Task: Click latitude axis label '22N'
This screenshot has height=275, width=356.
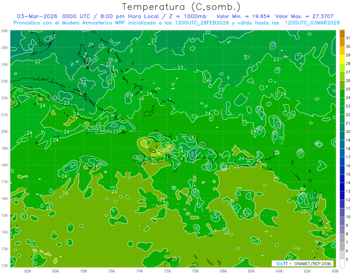Action: (x=4, y=98)
